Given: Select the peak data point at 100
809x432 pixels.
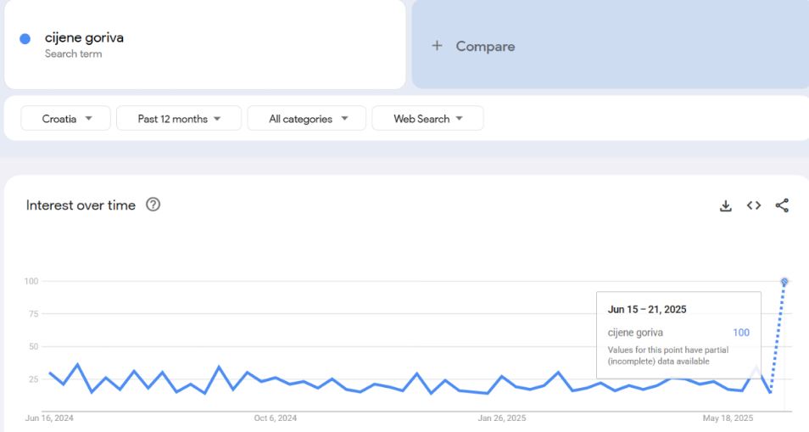Looking at the screenshot, I should tap(784, 281).
